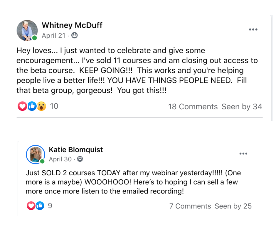276x231 pixels.
Task: Open Whitney McDuff's profile picture
Action: [x=27, y=30]
